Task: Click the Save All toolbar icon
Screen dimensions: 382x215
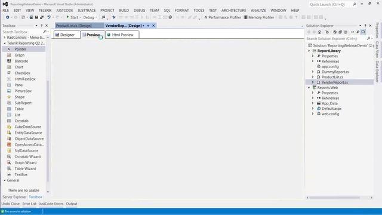Action: point(42,17)
